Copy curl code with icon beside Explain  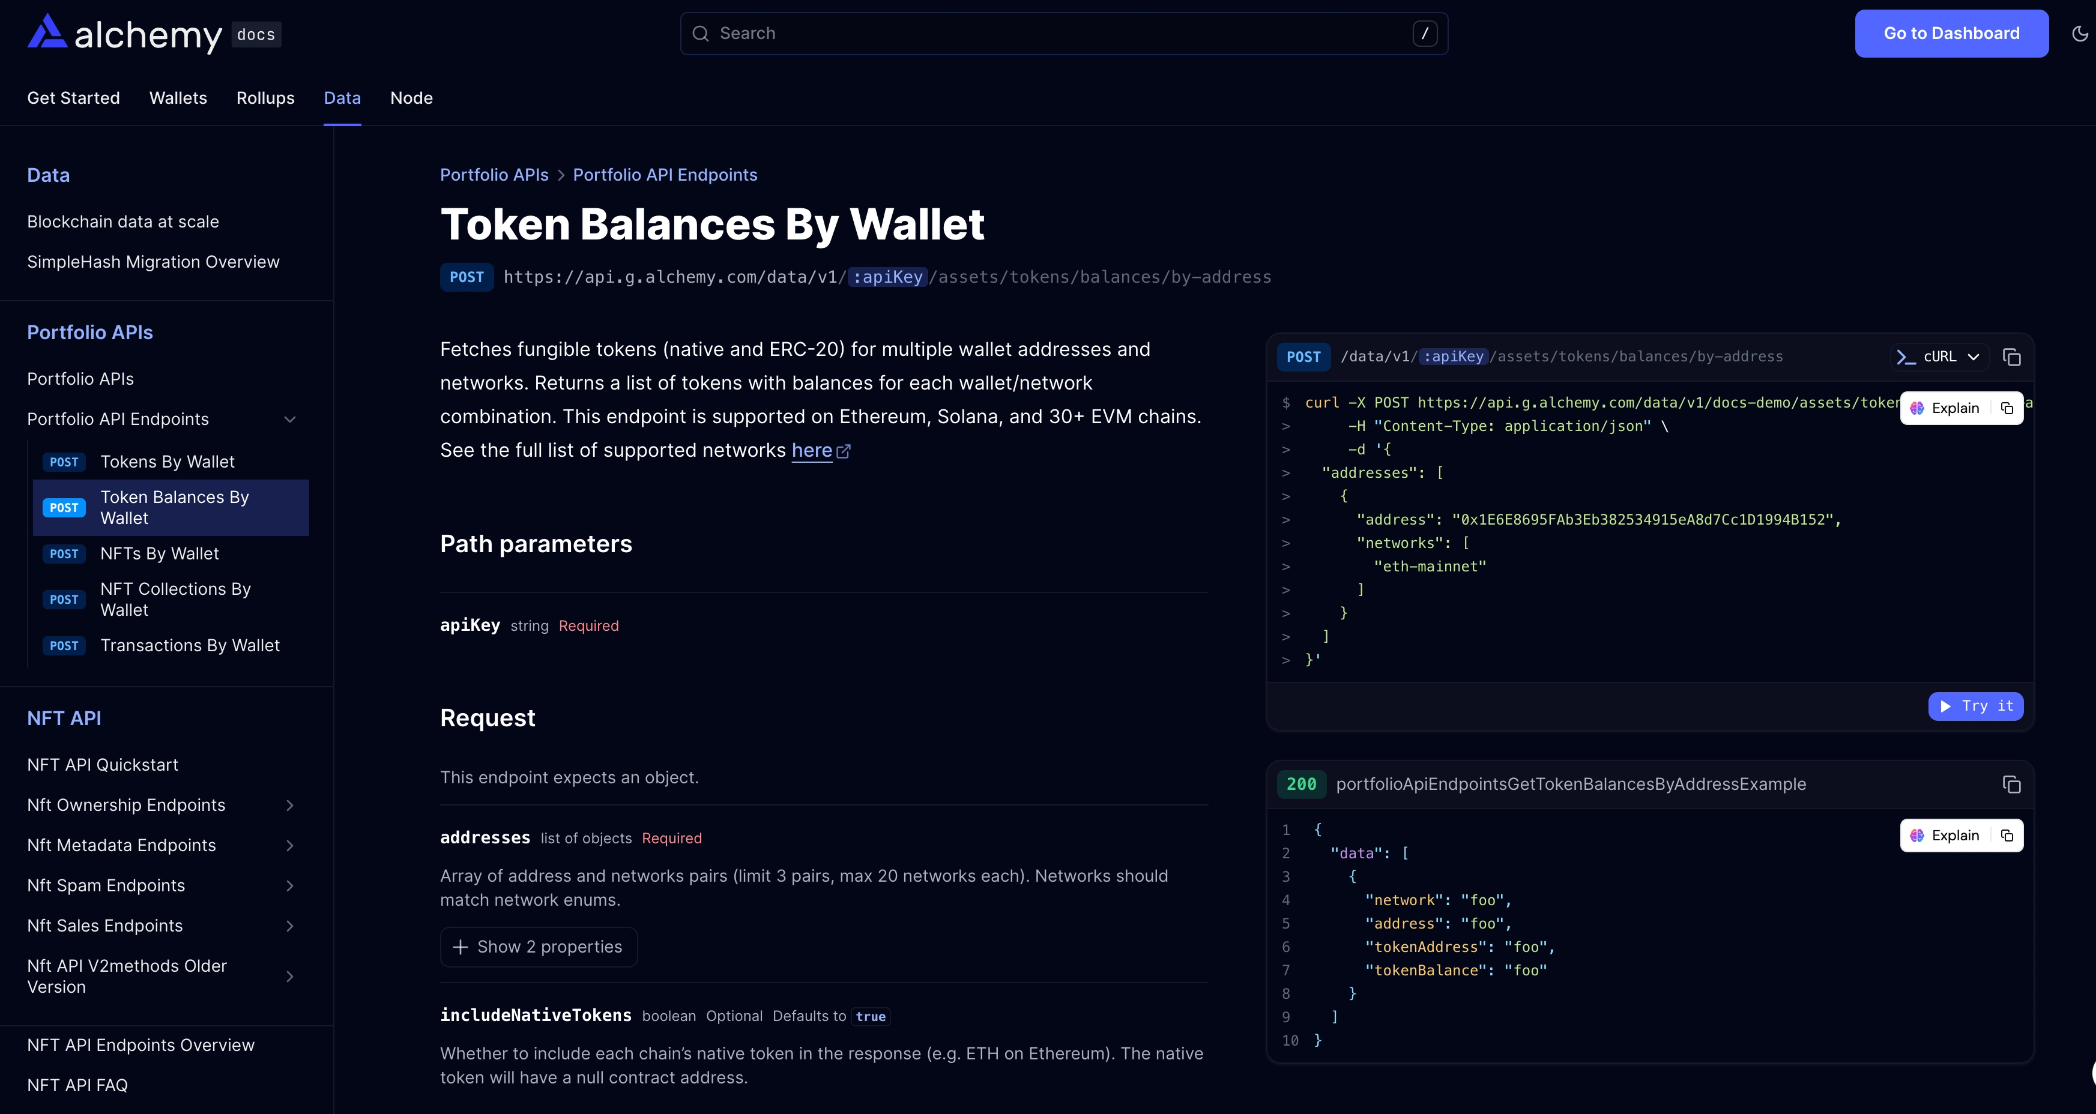click(2007, 408)
